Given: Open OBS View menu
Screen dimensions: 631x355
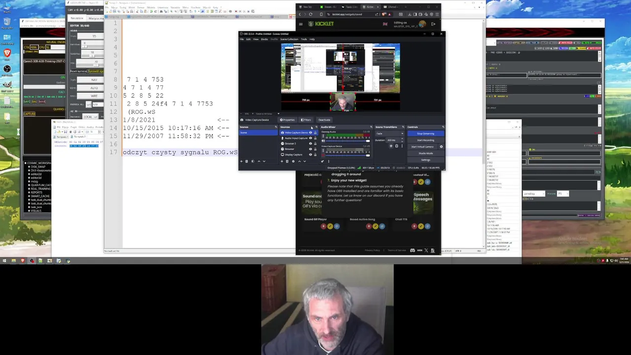Looking at the screenshot, I should (255, 39).
